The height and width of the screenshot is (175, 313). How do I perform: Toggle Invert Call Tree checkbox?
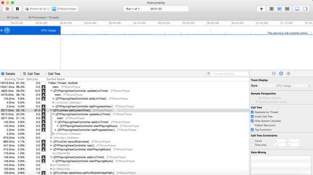pos(252,117)
